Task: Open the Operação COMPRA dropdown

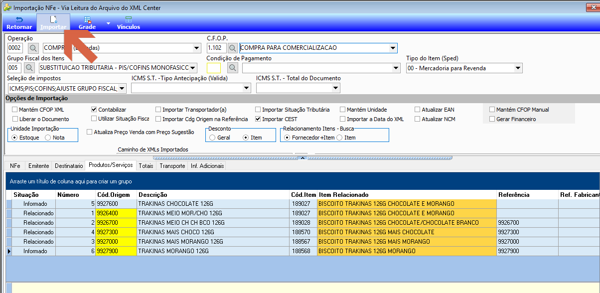Action: (x=197, y=48)
